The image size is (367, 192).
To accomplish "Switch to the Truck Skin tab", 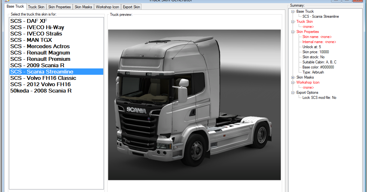I will click(x=36, y=7).
